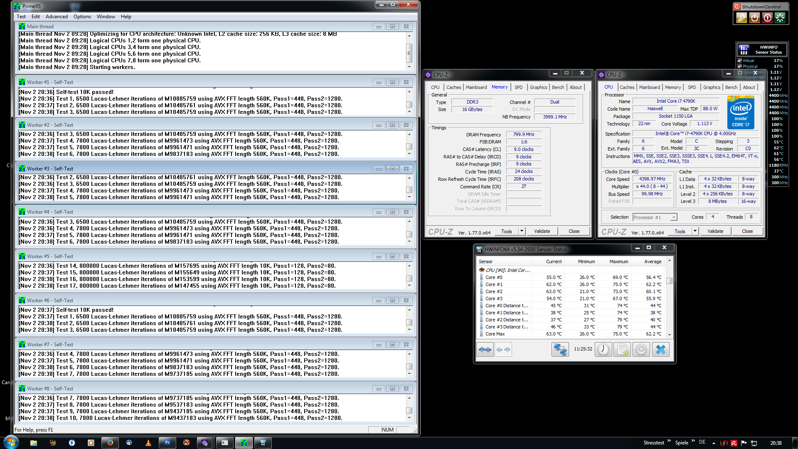Switch to the SPD tab in left CPU-Z
This screenshot has height=449, width=798.
point(518,87)
